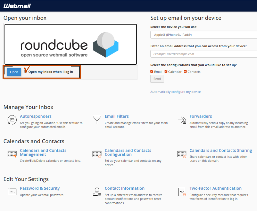Disable the Contacts configuration checkbox
The image size is (257, 215).
185,71
